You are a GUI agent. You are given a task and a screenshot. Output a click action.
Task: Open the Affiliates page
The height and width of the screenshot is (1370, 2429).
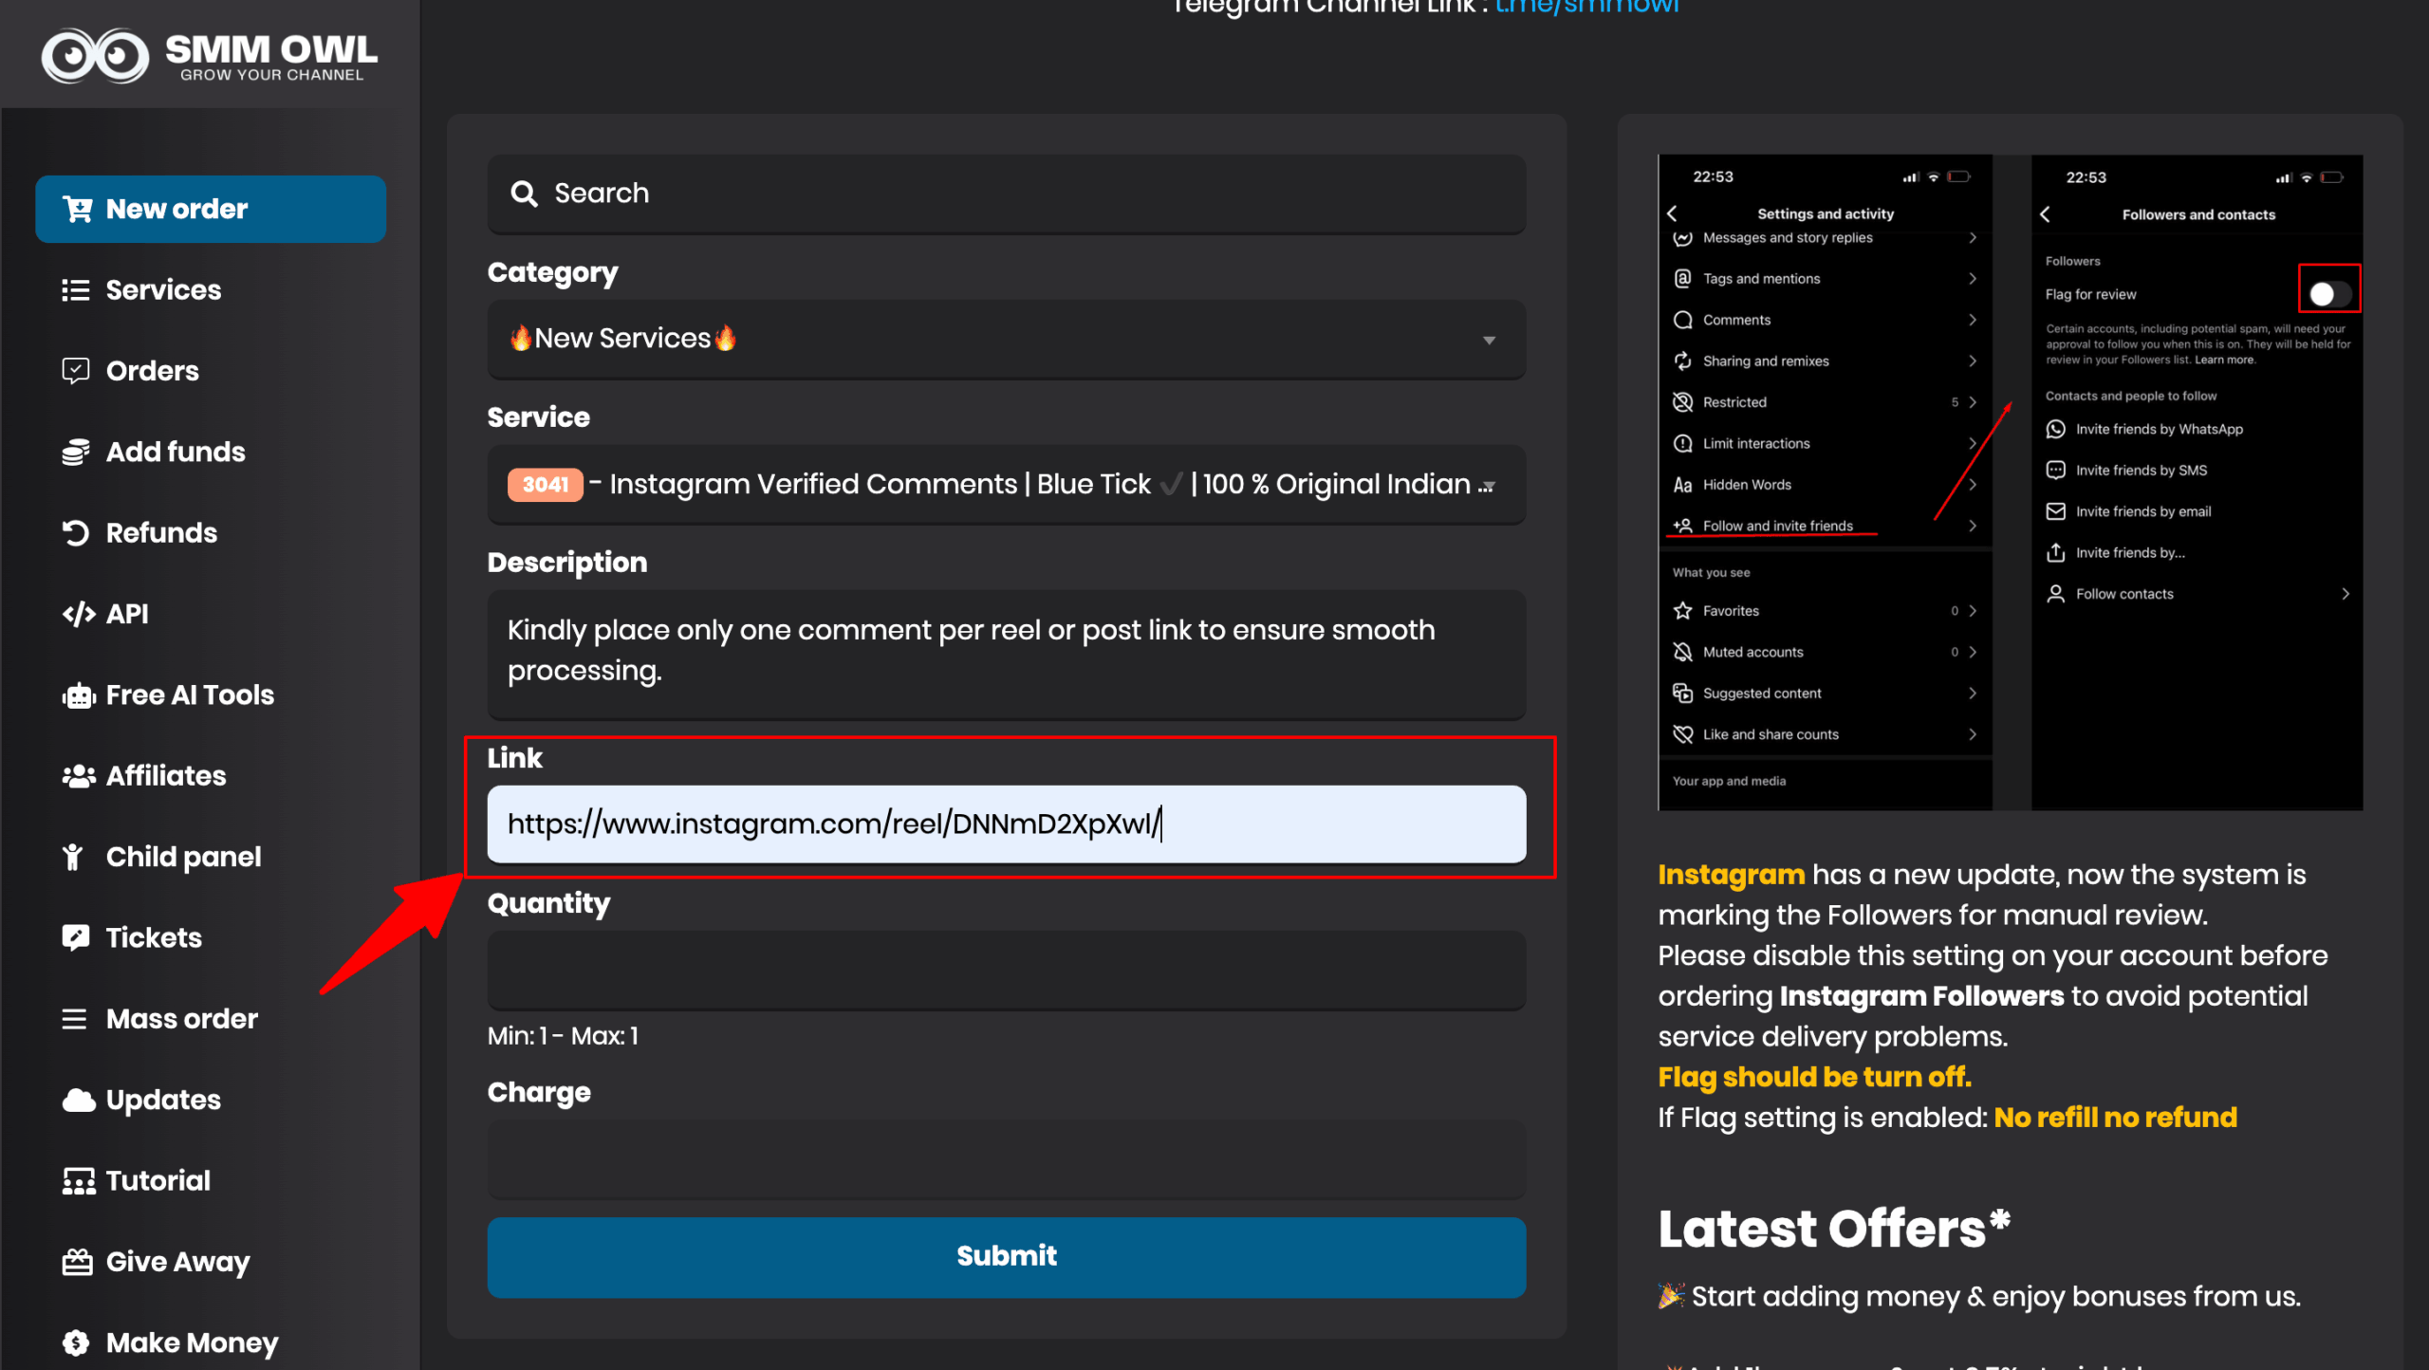click(x=166, y=776)
